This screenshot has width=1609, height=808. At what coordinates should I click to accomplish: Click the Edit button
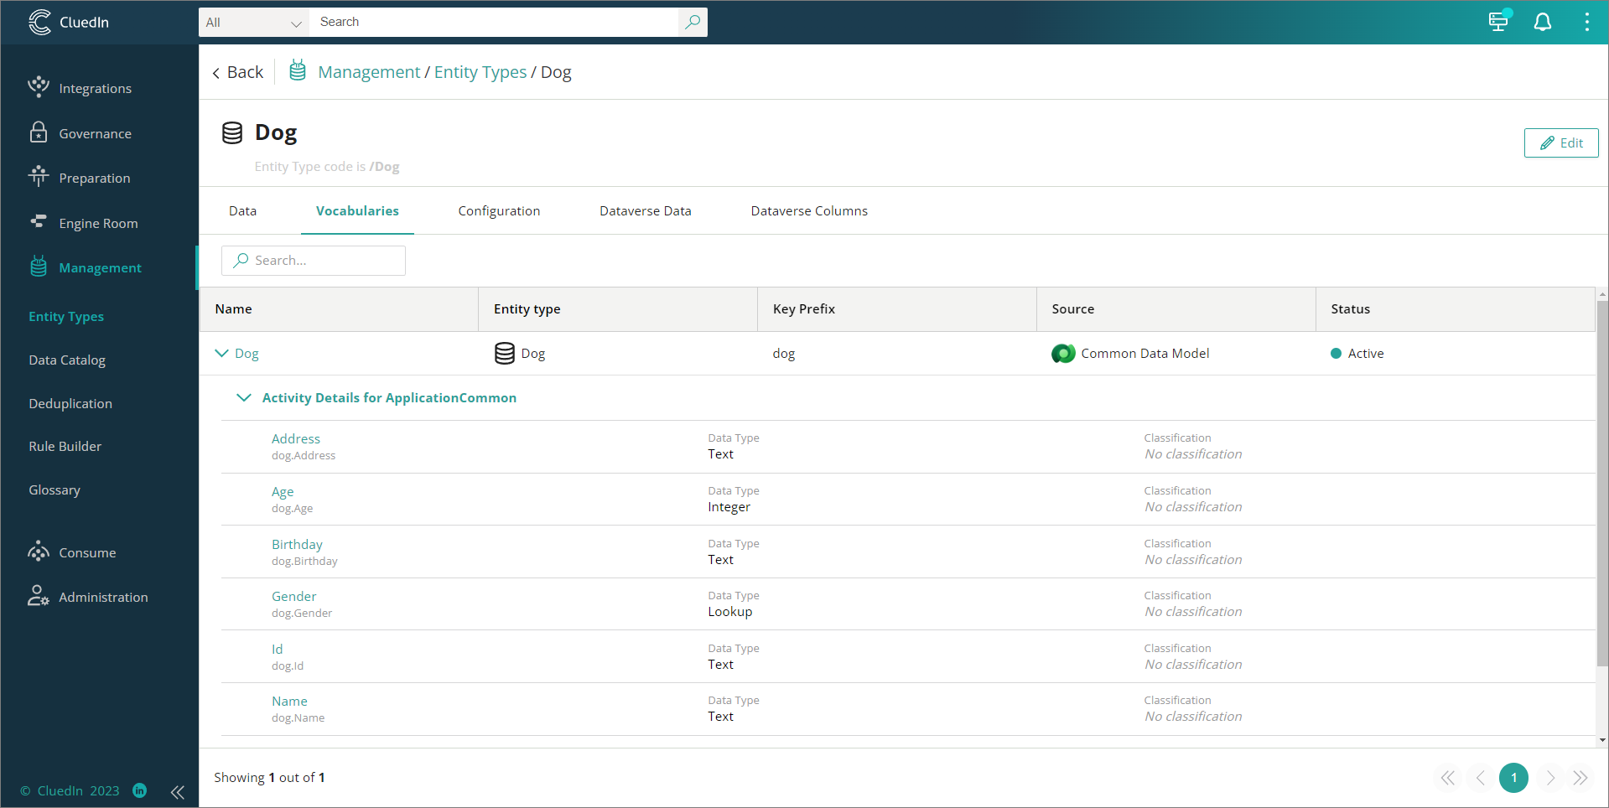click(x=1560, y=142)
